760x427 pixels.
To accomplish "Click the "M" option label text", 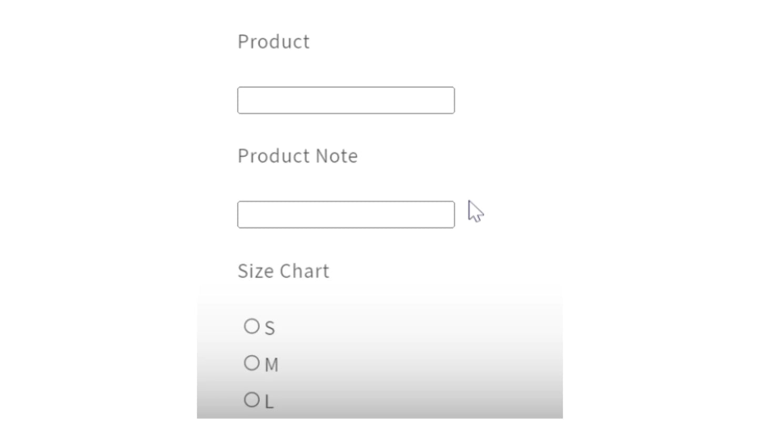I will (271, 365).
